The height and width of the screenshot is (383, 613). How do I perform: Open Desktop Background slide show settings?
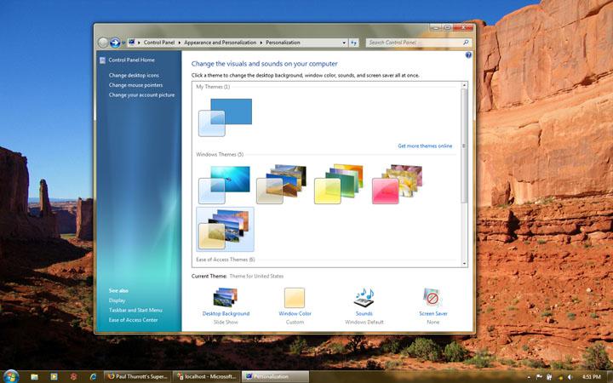[226, 298]
